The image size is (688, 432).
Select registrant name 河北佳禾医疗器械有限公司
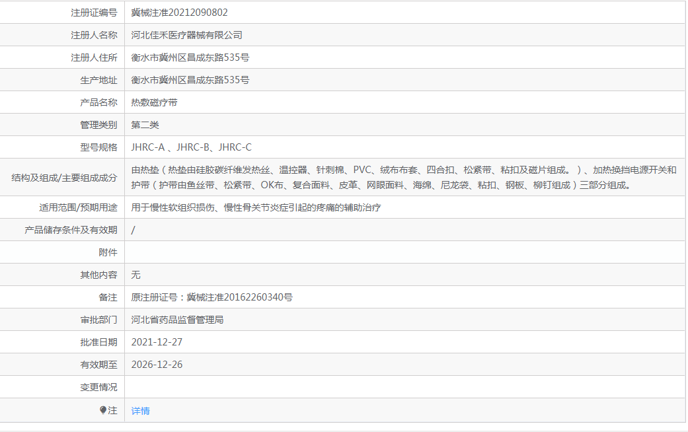[x=186, y=35]
